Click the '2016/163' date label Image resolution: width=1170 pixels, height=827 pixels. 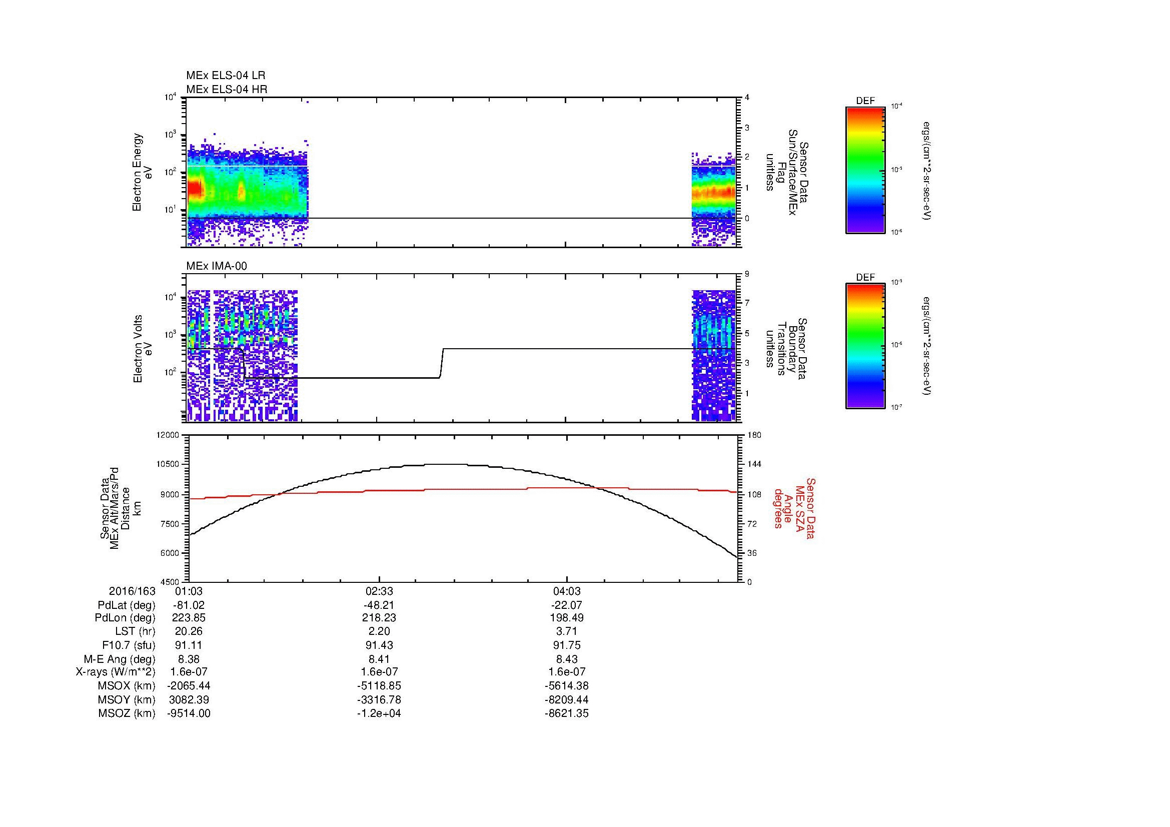(x=132, y=591)
